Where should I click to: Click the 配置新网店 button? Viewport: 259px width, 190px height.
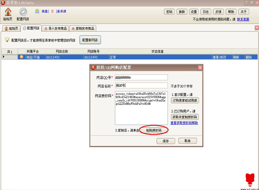[x=90, y=40]
